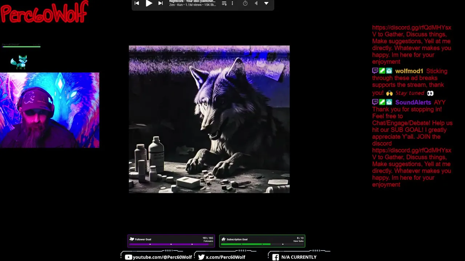Image resolution: width=465 pixels, height=261 pixels.
Task: Click the raised hands emoji in chat
Action: (389, 93)
